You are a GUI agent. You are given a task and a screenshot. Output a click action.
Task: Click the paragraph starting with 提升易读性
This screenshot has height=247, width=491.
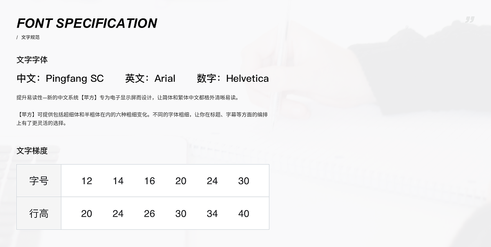pos(127,98)
